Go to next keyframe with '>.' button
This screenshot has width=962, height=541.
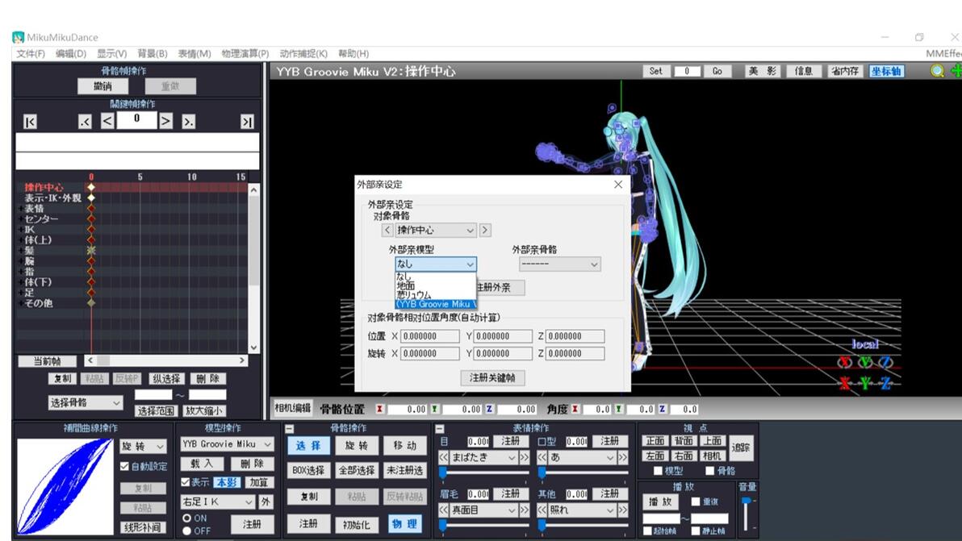pyautogui.click(x=188, y=121)
